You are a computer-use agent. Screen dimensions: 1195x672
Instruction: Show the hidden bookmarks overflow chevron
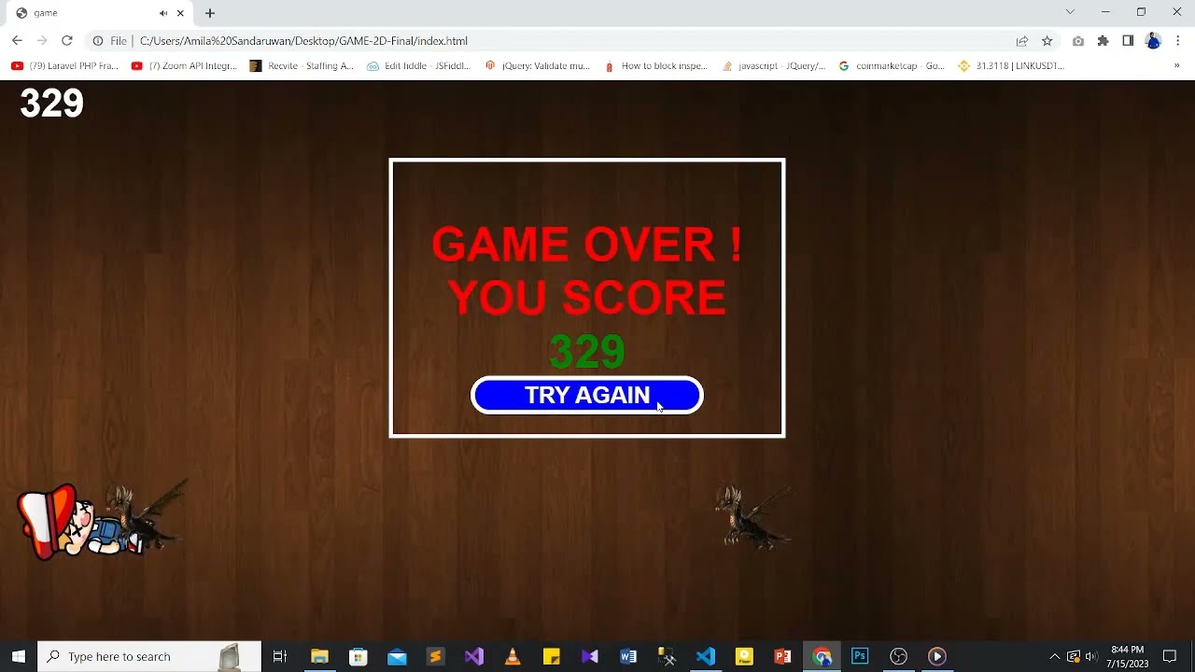click(1176, 66)
